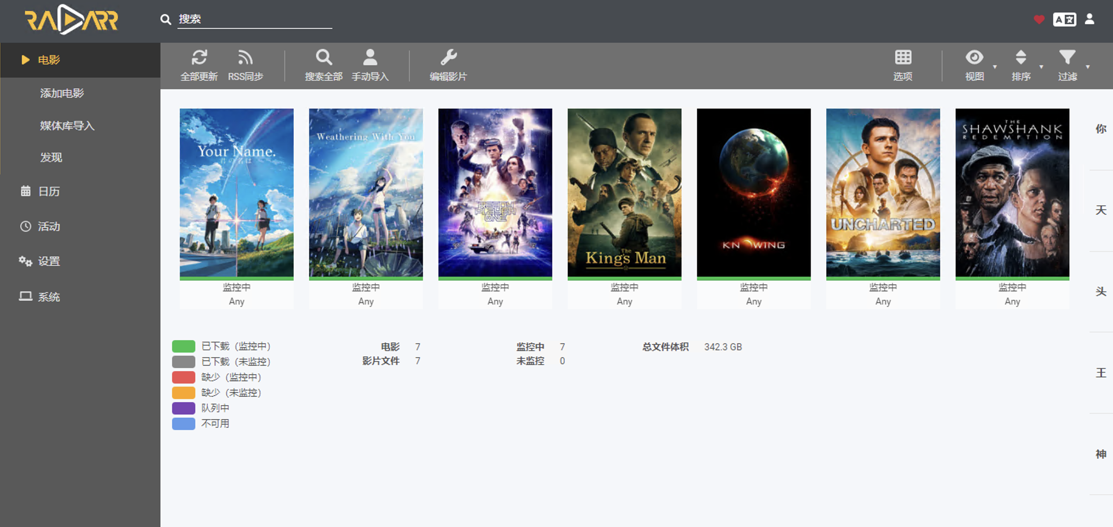Open the language translate icon
This screenshot has height=527, width=1113.
(x=1065, y=19)
